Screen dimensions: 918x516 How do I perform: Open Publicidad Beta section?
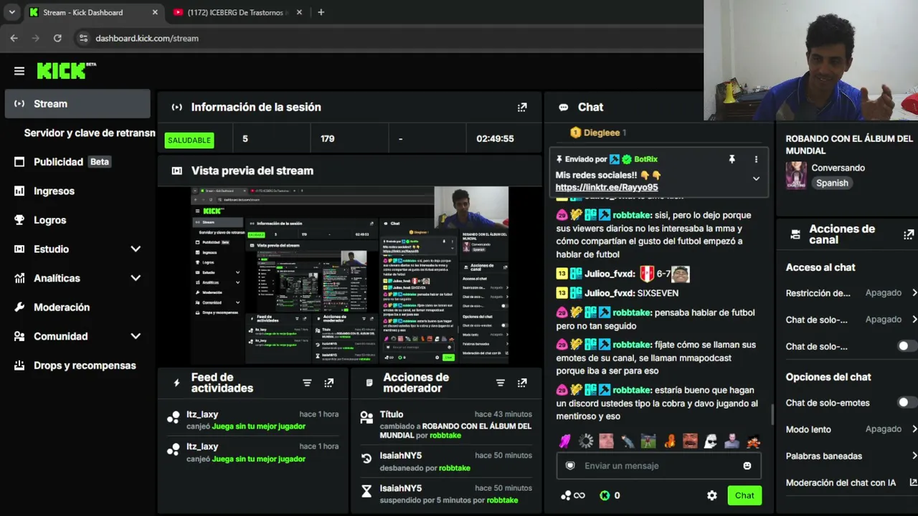coord(77,162)
